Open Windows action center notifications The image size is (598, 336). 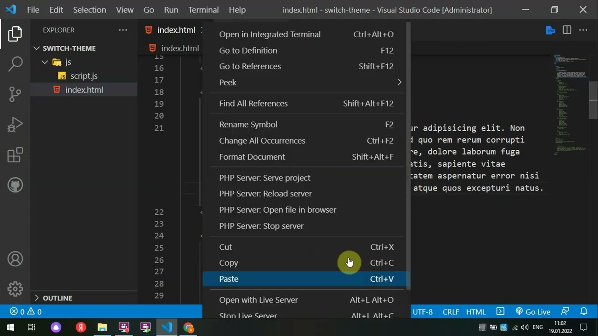click(584, 327)
